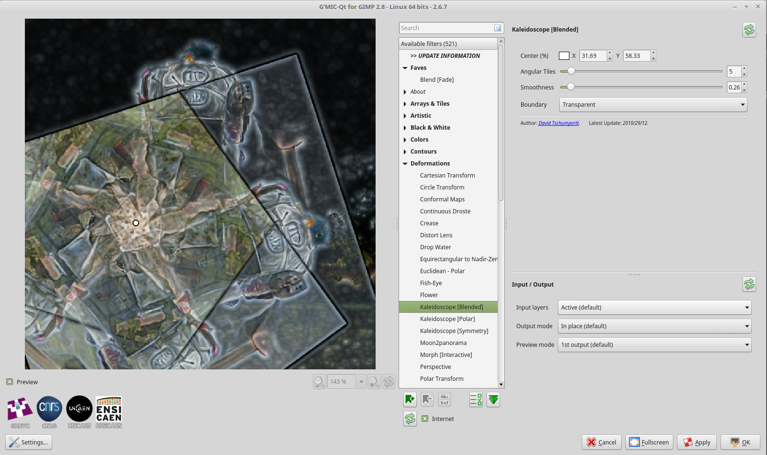This screenshot has height=455, width=767.
Task: Click the Add fave bookmark icon
Action: [x=410, y=400]
